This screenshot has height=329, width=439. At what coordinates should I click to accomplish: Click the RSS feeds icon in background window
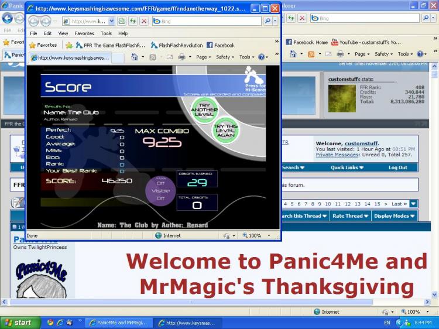311,54
